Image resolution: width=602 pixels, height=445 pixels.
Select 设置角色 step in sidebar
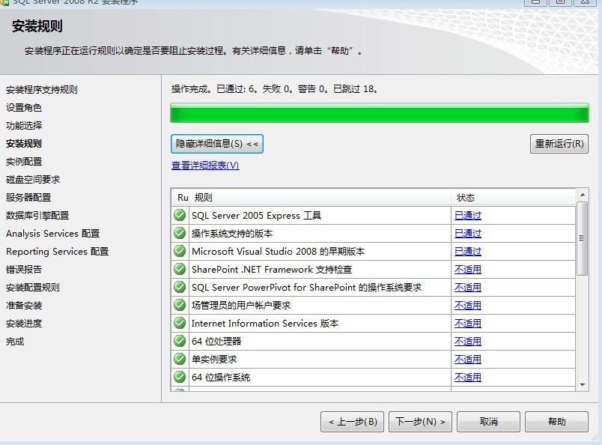(x=24, y=108)
